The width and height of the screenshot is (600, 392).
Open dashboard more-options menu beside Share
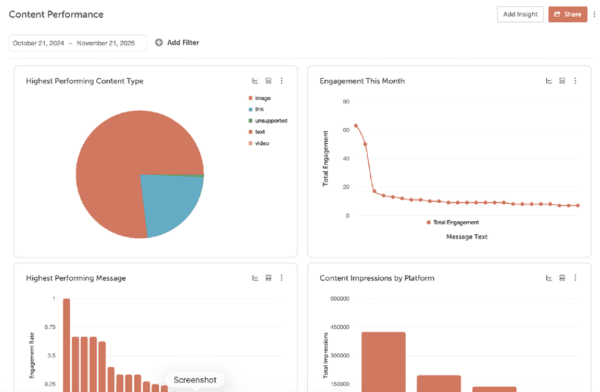pyautogui.click(x=594, y=14)
